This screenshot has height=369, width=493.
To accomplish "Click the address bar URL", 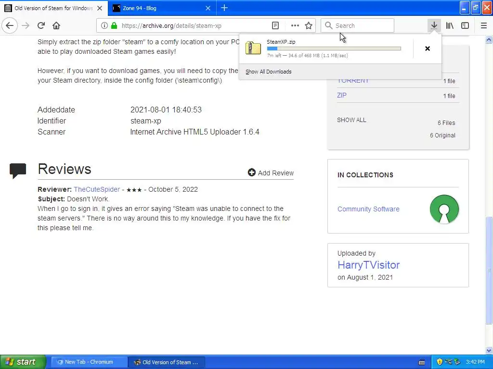I will pyautogui.click(x=171, y=26).
